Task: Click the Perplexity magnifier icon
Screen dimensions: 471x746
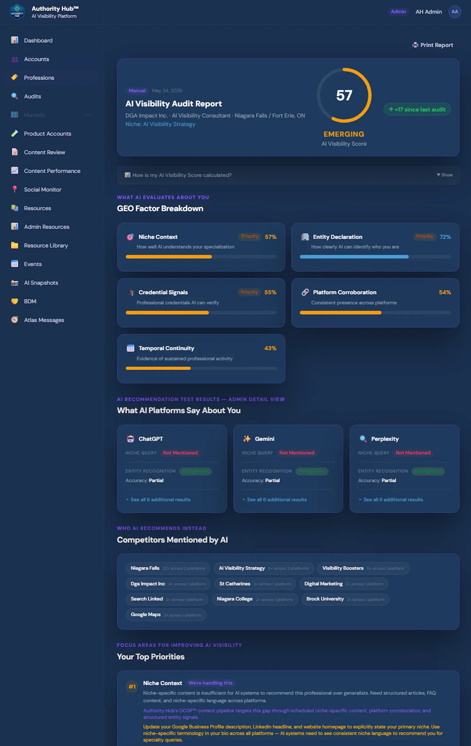Action: [363, 439]
